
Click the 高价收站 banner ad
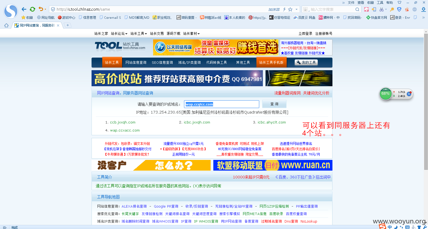click(177, 78)
